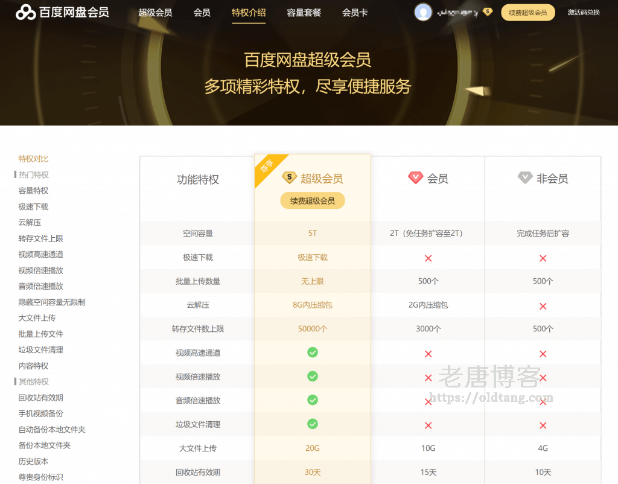
Task: Open 云解压 sidebar entry
Action: [x=30, y=222]
